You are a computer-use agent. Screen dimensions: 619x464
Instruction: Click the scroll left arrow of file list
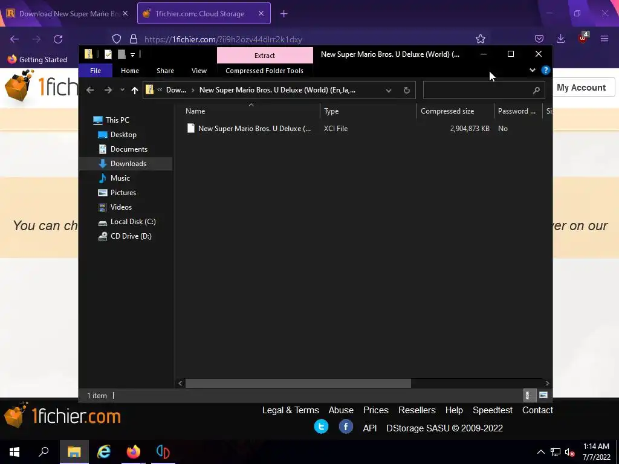point(180,383)
